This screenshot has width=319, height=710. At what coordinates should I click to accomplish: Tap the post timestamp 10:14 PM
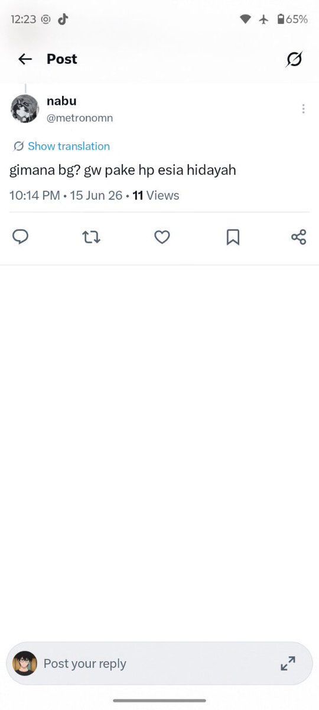point(34,195)
